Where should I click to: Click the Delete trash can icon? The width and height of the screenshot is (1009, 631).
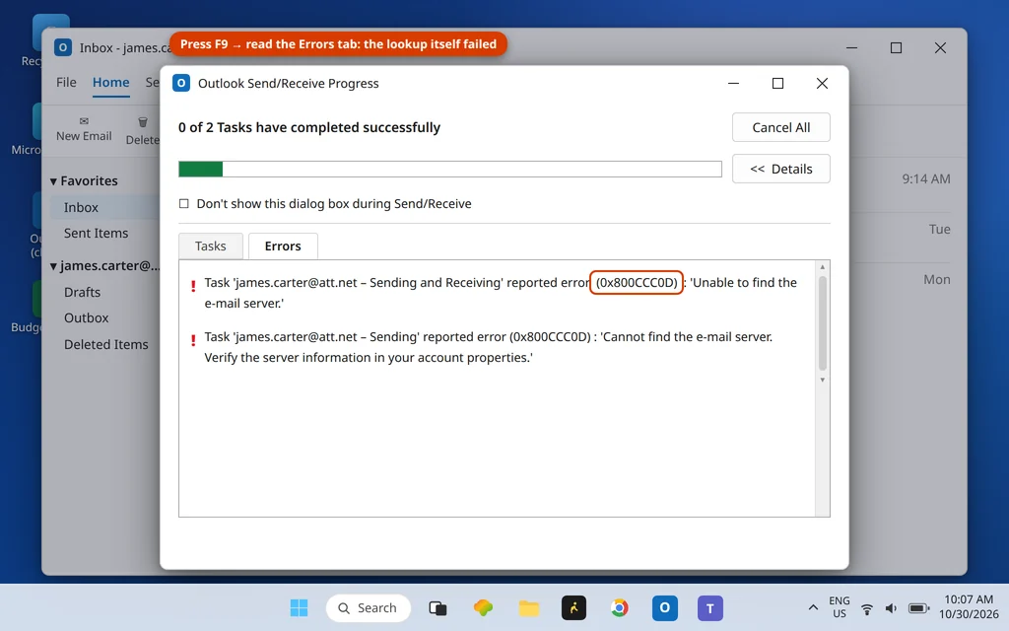(x=143, y=121)
